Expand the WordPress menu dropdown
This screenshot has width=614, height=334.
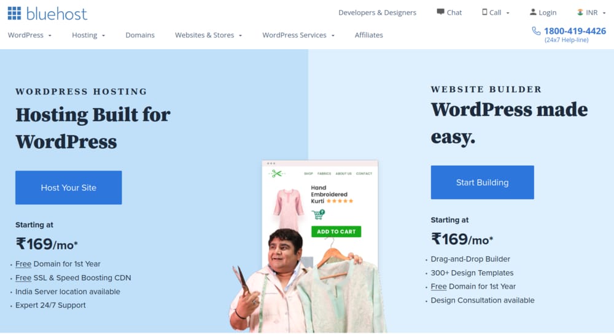29,35
